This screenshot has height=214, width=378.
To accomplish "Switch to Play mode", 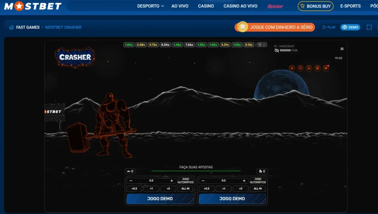I will [x=329, y=27].
